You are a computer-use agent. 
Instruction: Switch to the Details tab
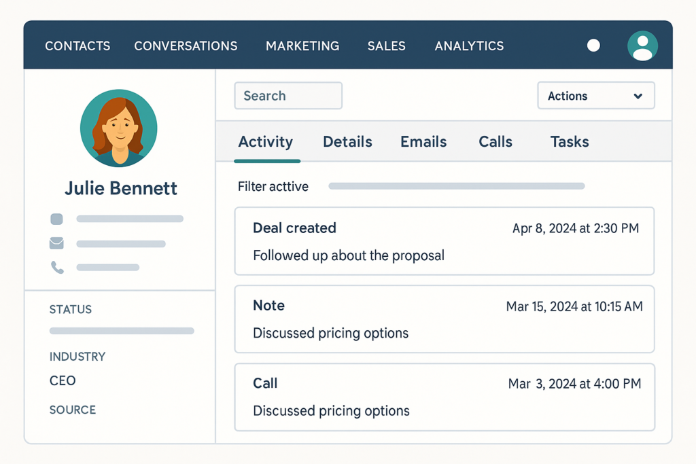point(347,142)
